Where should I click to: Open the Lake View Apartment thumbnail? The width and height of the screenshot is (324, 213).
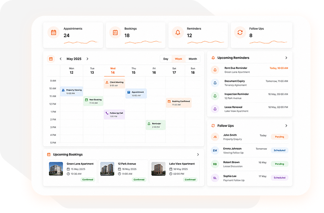click(x=158, y=169)
